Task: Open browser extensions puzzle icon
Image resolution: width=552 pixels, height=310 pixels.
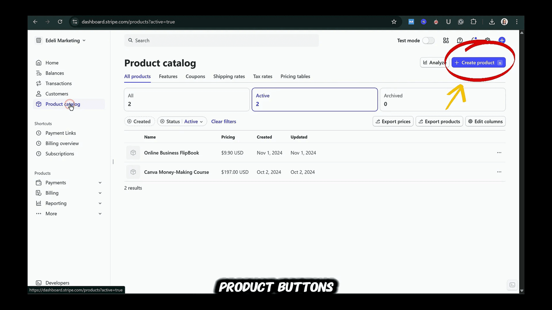Action: pyautogui.click(x=473, y=22)
